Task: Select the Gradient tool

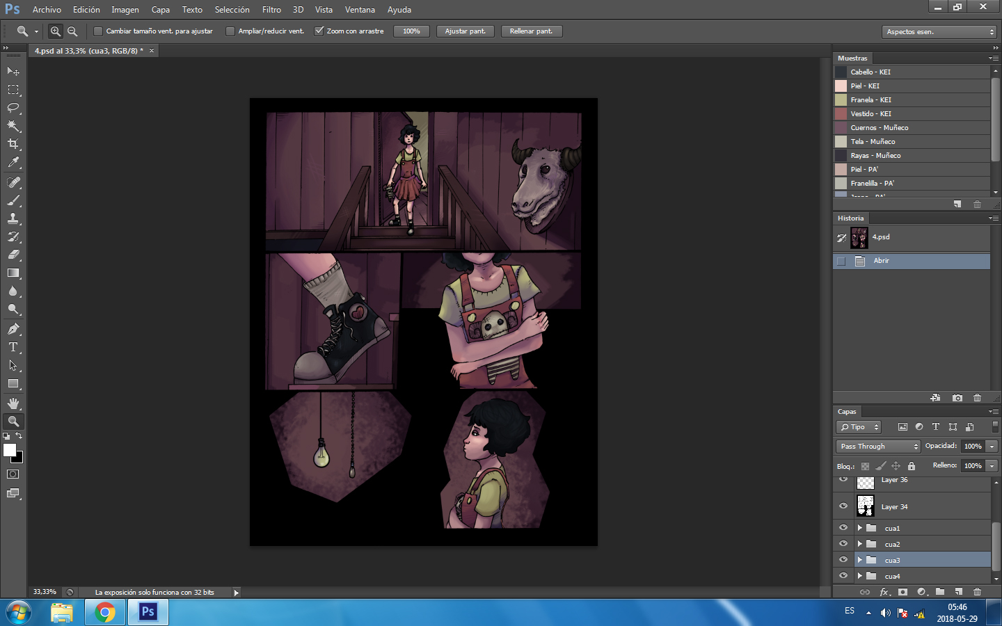Action: tap(13, 273)
